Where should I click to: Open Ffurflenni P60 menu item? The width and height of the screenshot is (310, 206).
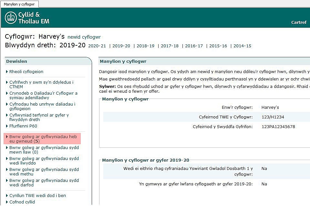tap(23, 126)
